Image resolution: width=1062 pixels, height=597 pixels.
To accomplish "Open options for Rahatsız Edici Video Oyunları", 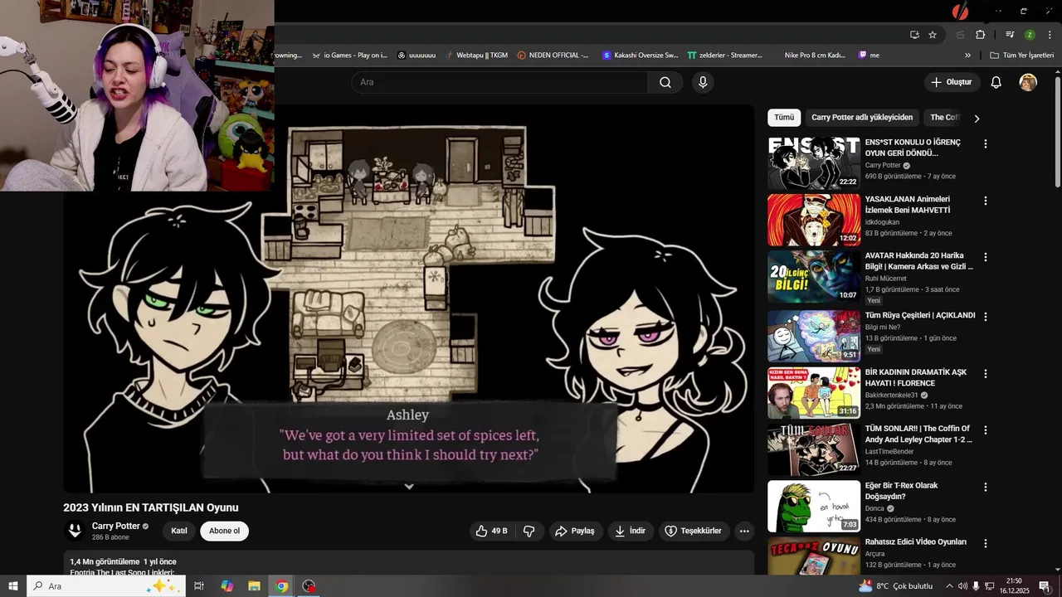I will pos(986,543).
